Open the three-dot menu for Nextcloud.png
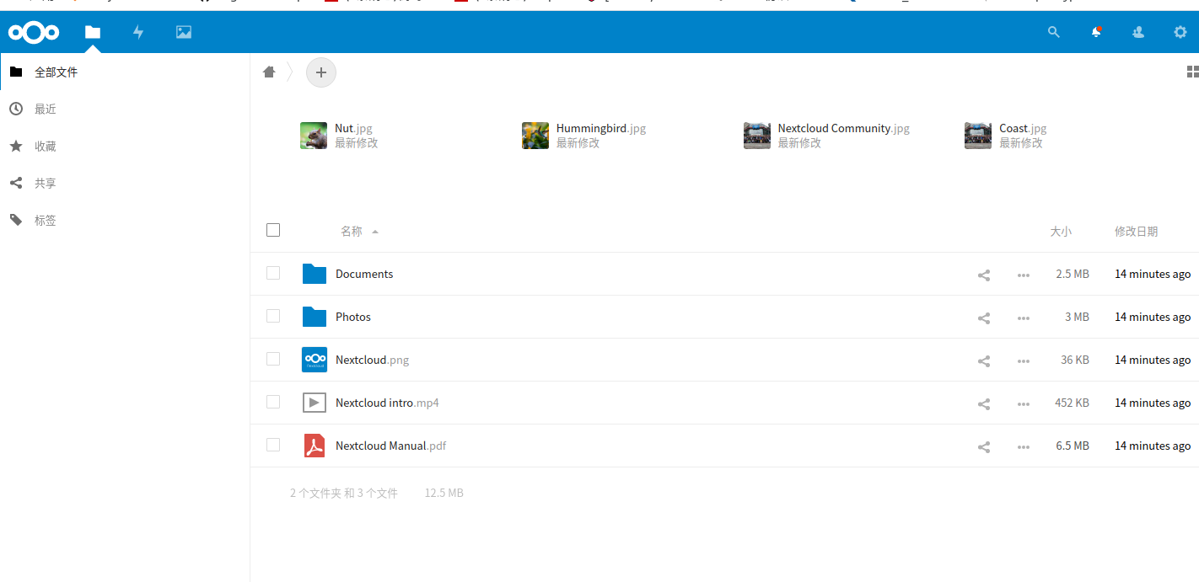Image resolution: width=1199 pixels, height=582 pixels. (x=1023, y=360)
